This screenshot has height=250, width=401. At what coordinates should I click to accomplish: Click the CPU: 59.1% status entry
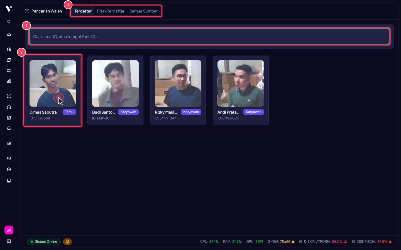(x=209, y=242)
